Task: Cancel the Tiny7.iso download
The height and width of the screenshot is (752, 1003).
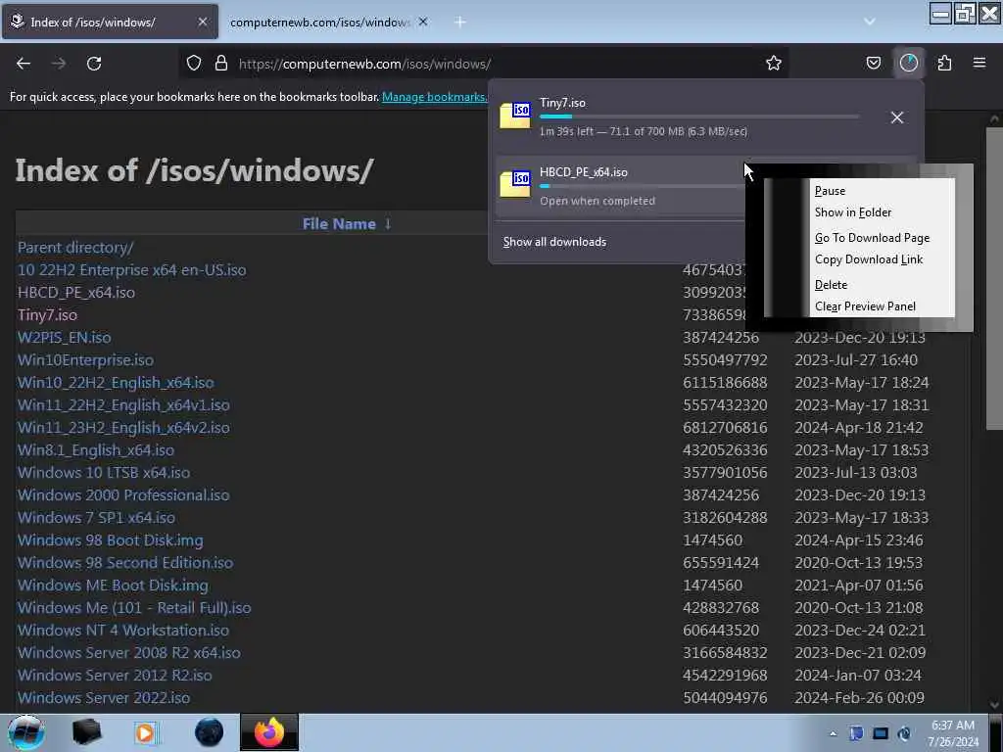Action: [x=897, y=117]
